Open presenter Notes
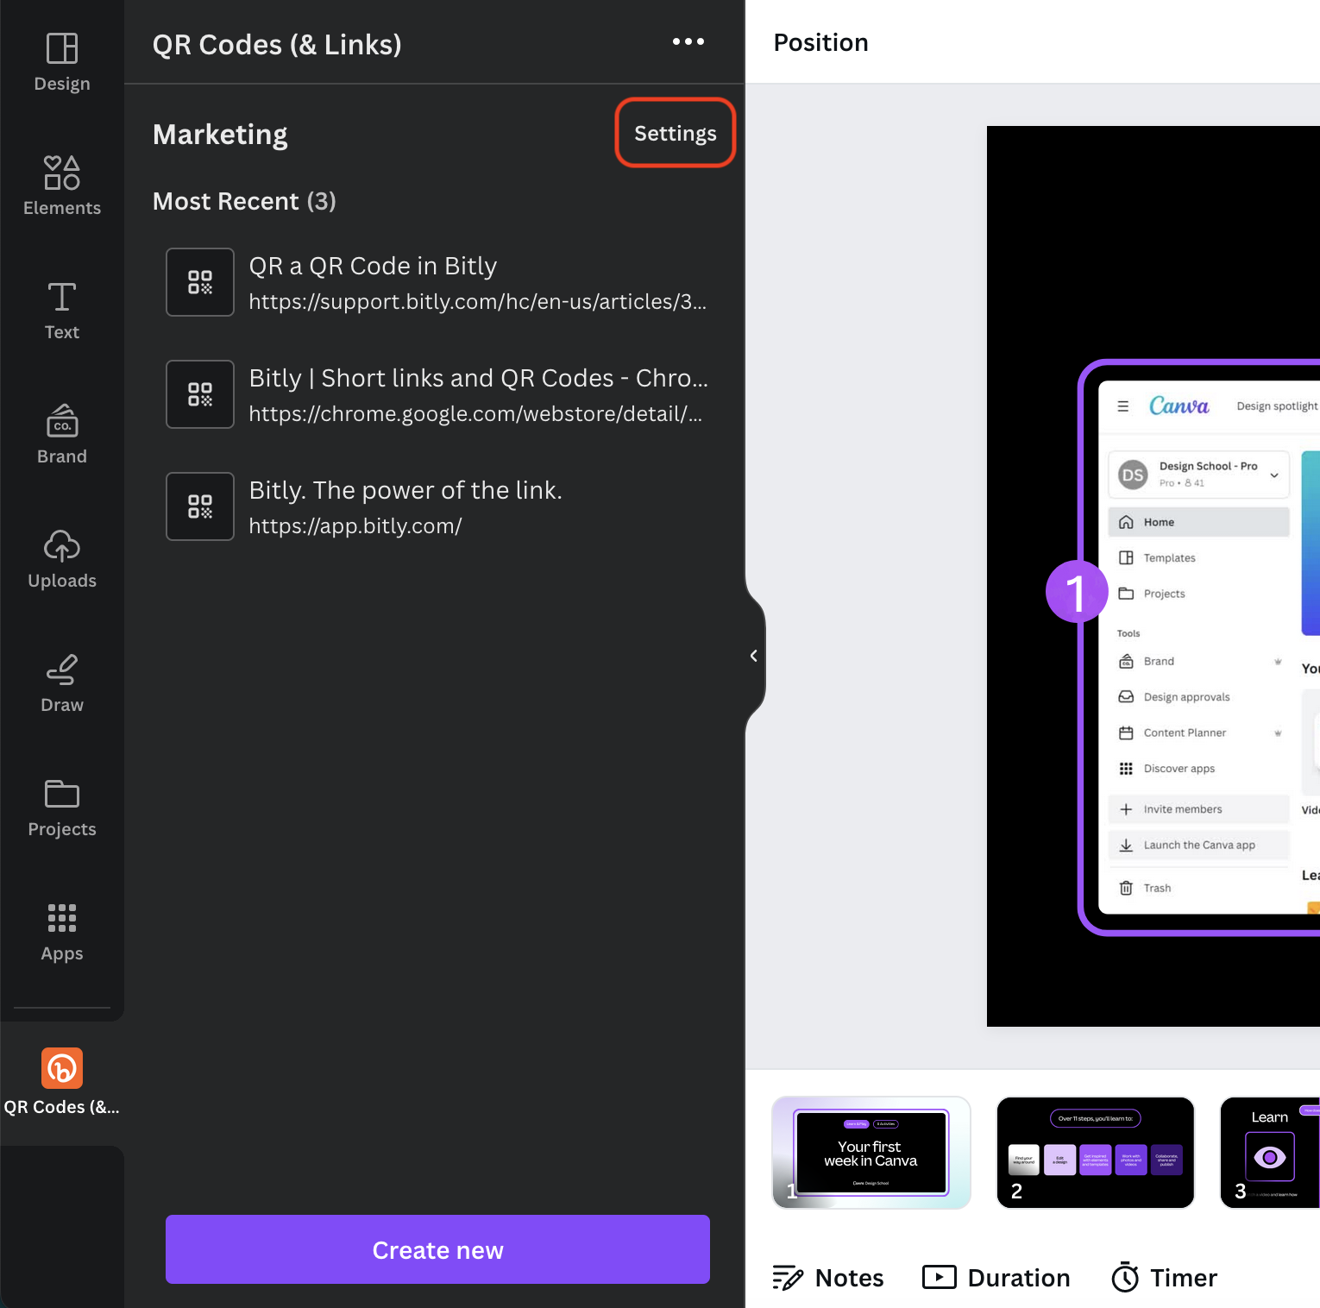Image resolution: width=1320 pixels, height=1308 pixels. tap(828, 1278)
